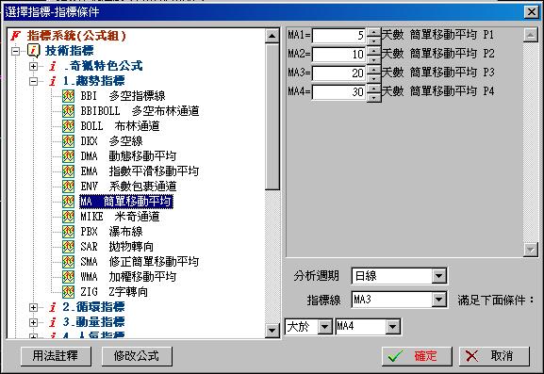Click the red F icon of 指標系統
Screen dimensions: 544x374
click(15, 36)
